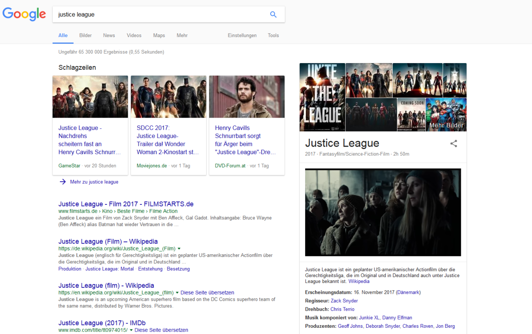
Task: Expand dropdown arrow next to imdb.com URL
Action: pyautogui.click(x=131, y=330)
